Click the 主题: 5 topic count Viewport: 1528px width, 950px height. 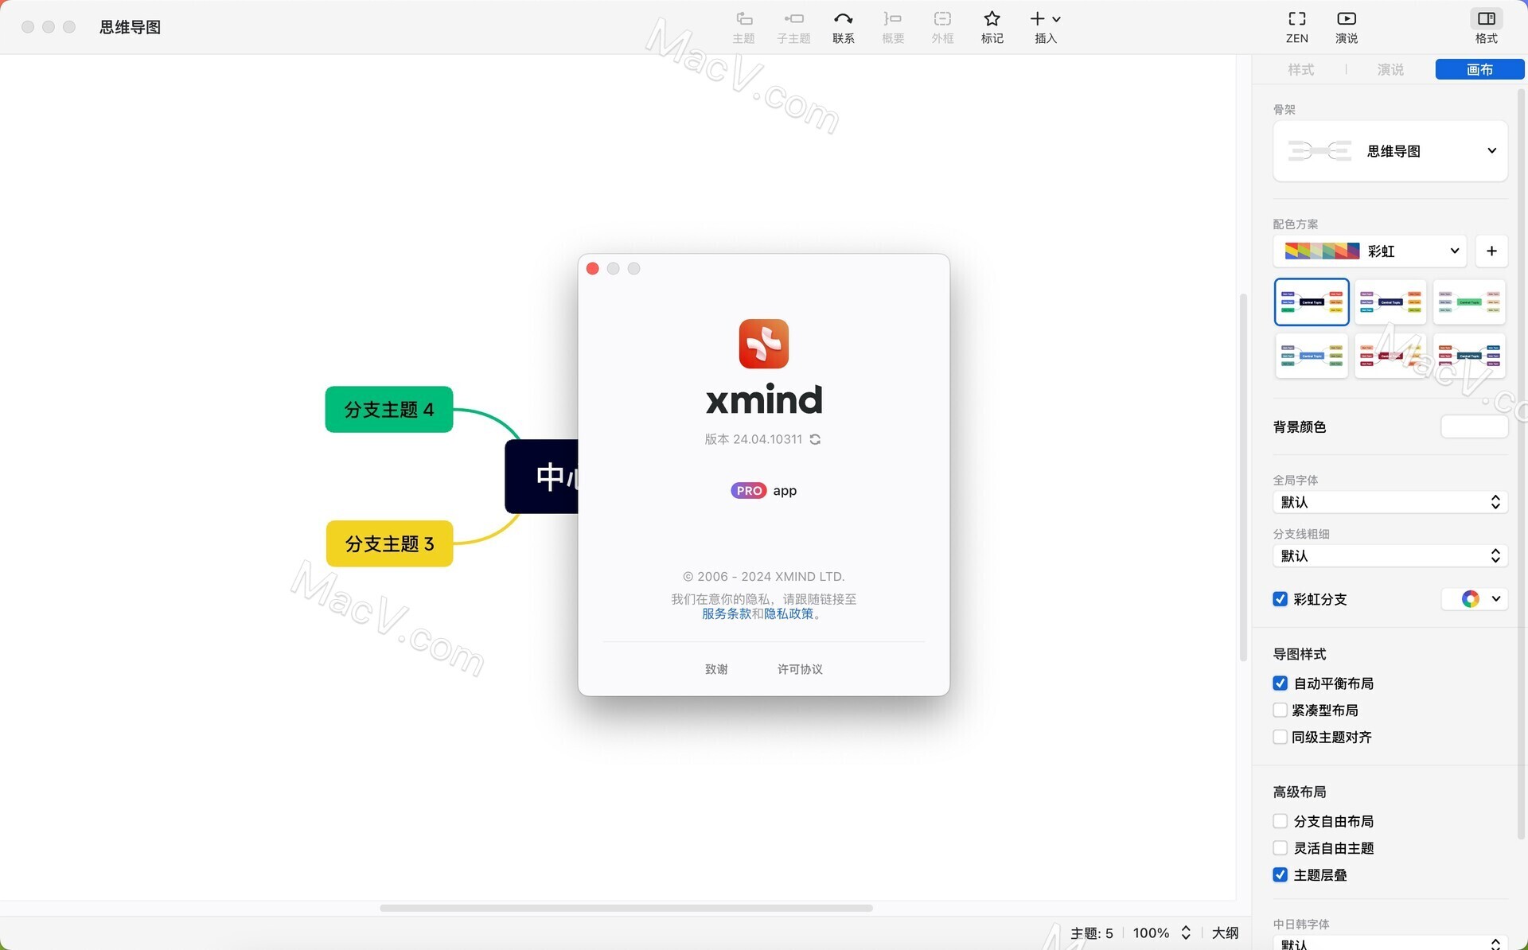coord(1092,933)
